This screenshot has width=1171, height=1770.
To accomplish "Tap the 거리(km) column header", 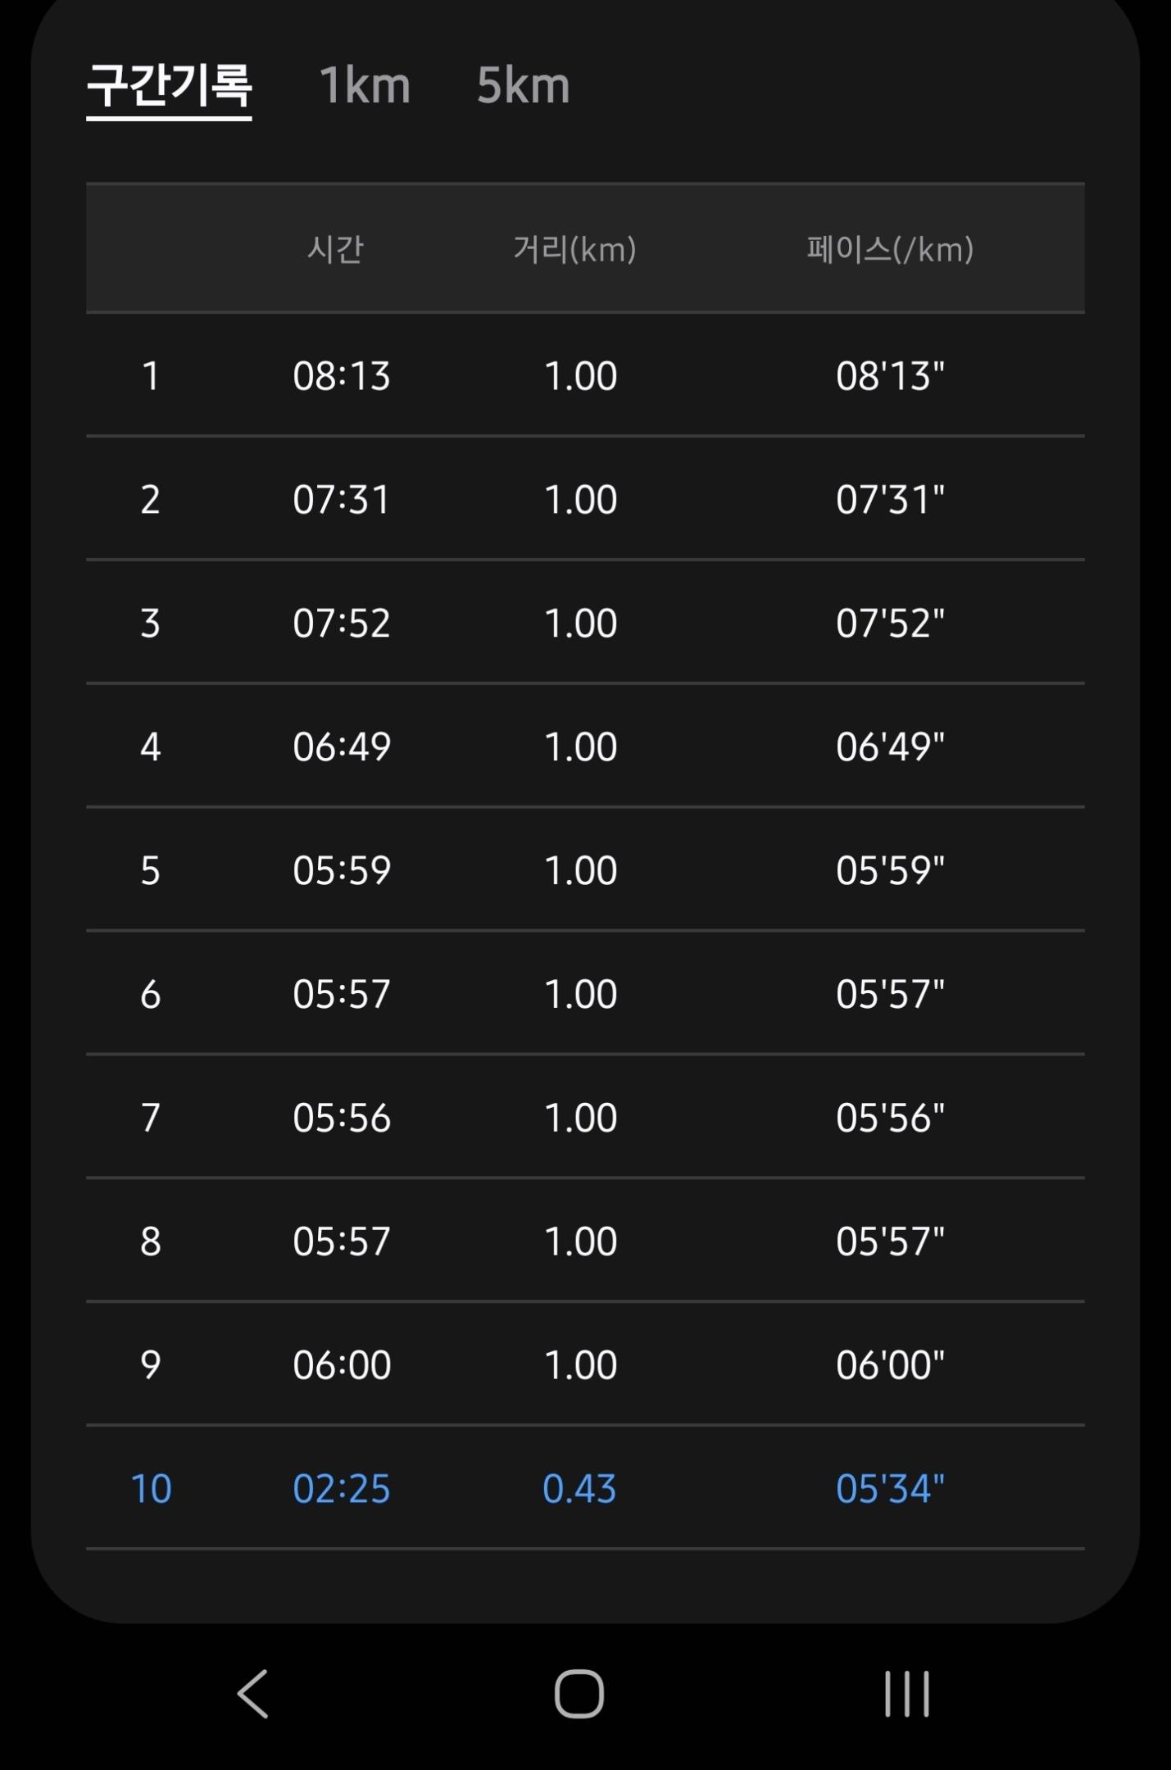I will tap(574, 249).
